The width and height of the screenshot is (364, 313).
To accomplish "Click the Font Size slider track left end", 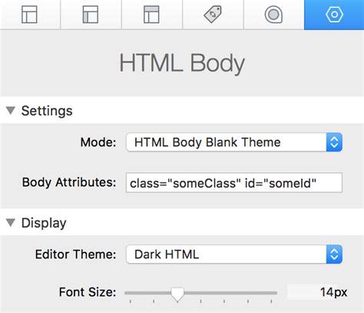I will coord(127,292).
